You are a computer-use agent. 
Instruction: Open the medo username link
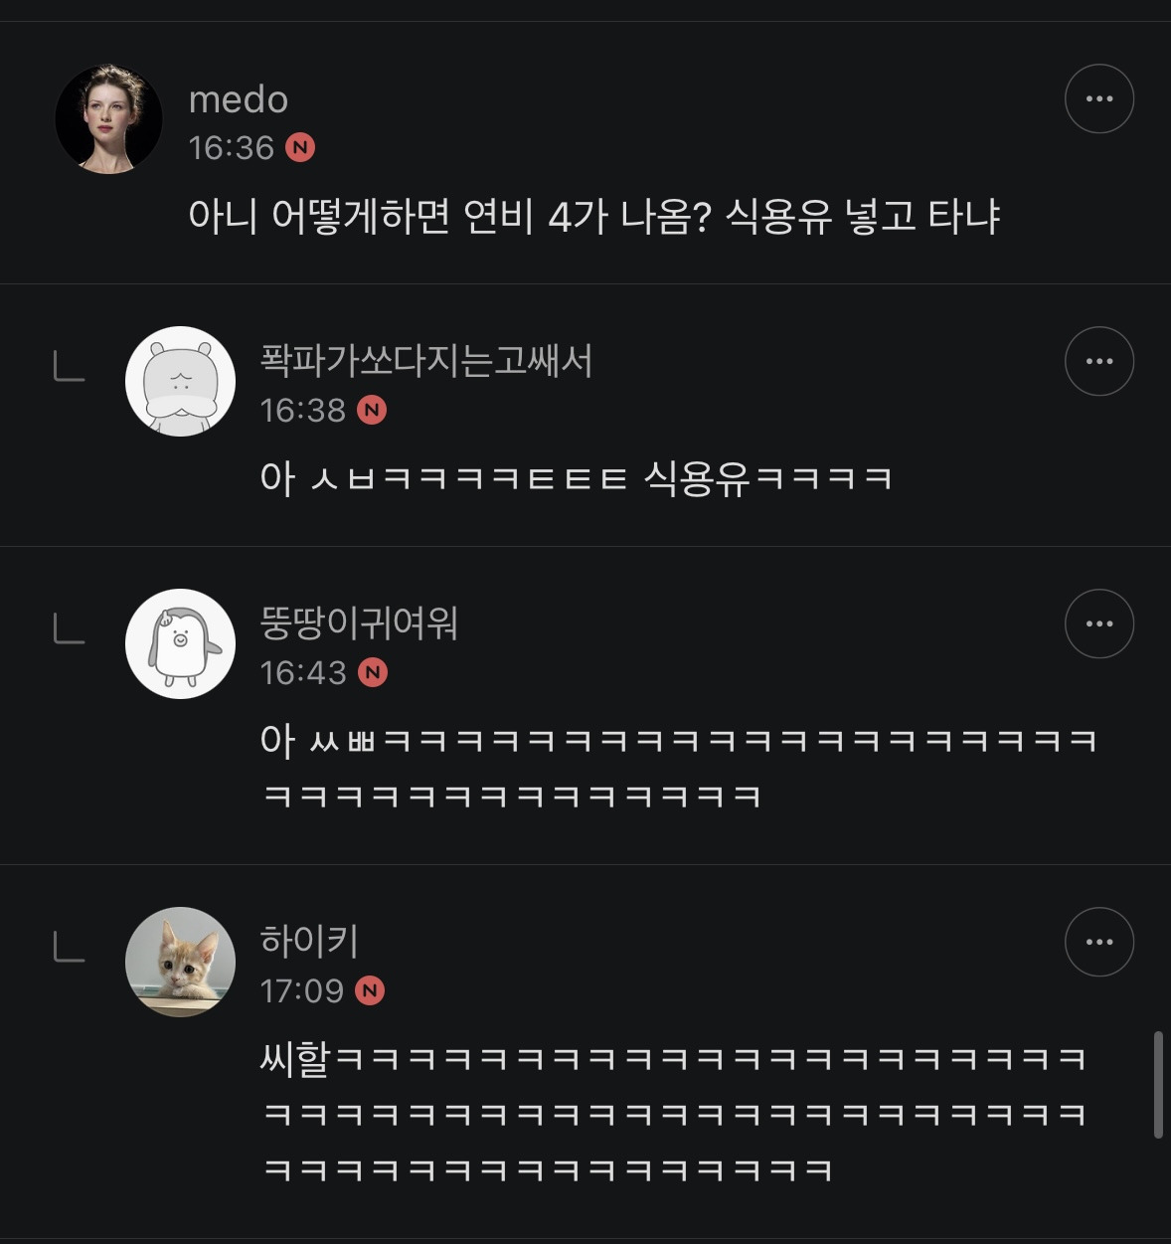point(239,99)
